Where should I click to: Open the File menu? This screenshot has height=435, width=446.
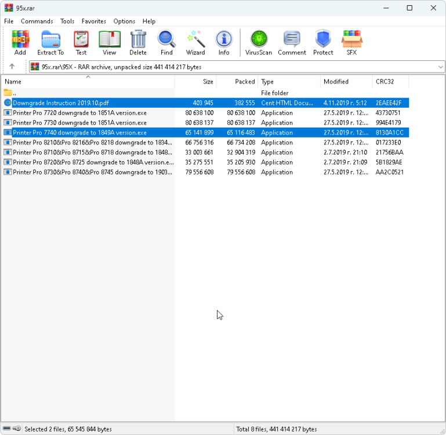pyautogui.click(x=9, y=21)
